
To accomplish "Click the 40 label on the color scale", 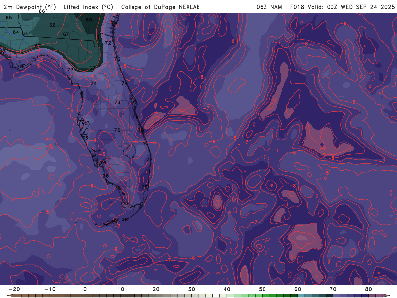I will point(227,289).
